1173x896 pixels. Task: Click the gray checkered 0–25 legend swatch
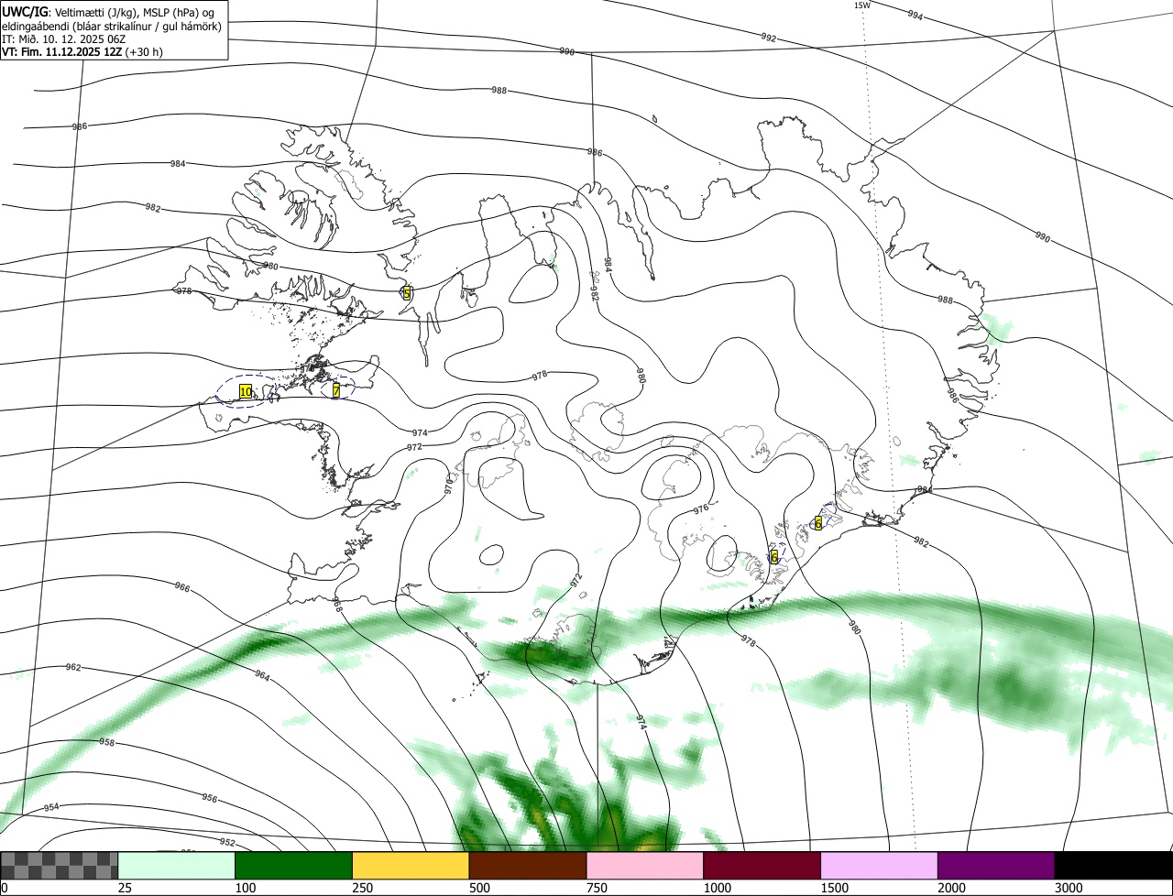pyautogui.click(x=60, y=865)
